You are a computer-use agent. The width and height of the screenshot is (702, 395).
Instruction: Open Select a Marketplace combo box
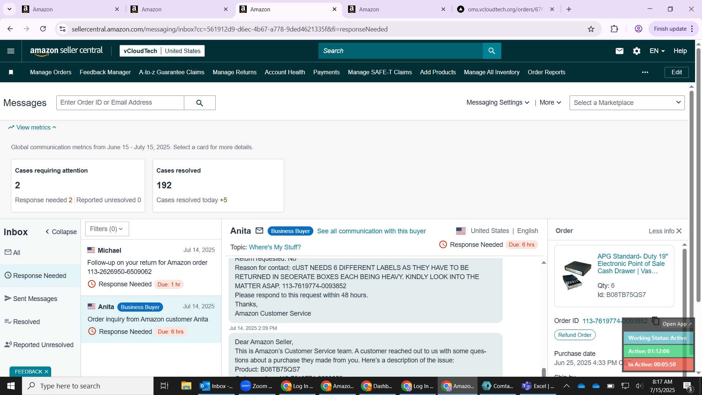pyautogui.click(x=627, y=103)
